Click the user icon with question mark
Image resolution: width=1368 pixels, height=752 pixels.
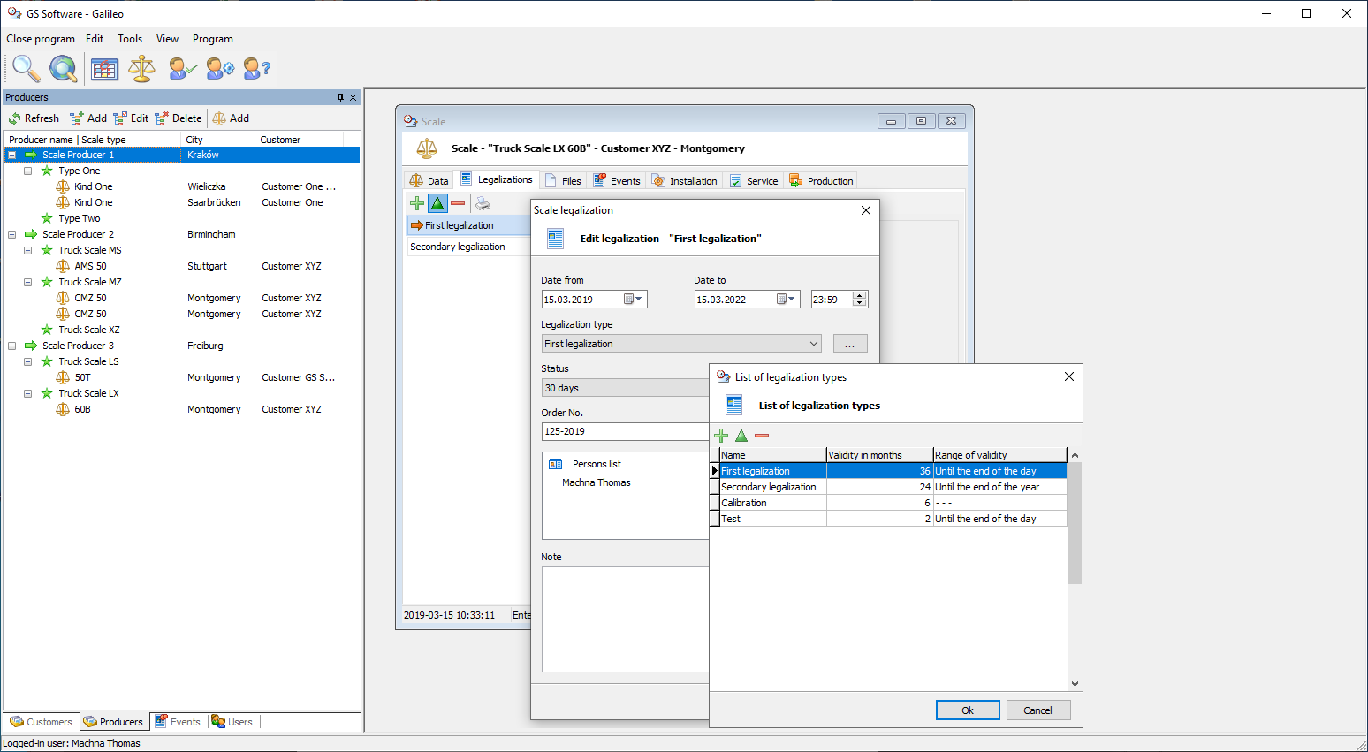[x=256, y=68]
